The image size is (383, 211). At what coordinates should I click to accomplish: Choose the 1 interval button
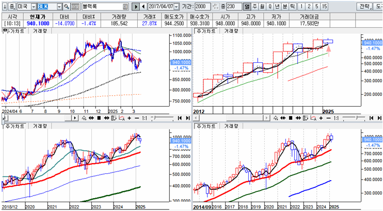[301, 7]
